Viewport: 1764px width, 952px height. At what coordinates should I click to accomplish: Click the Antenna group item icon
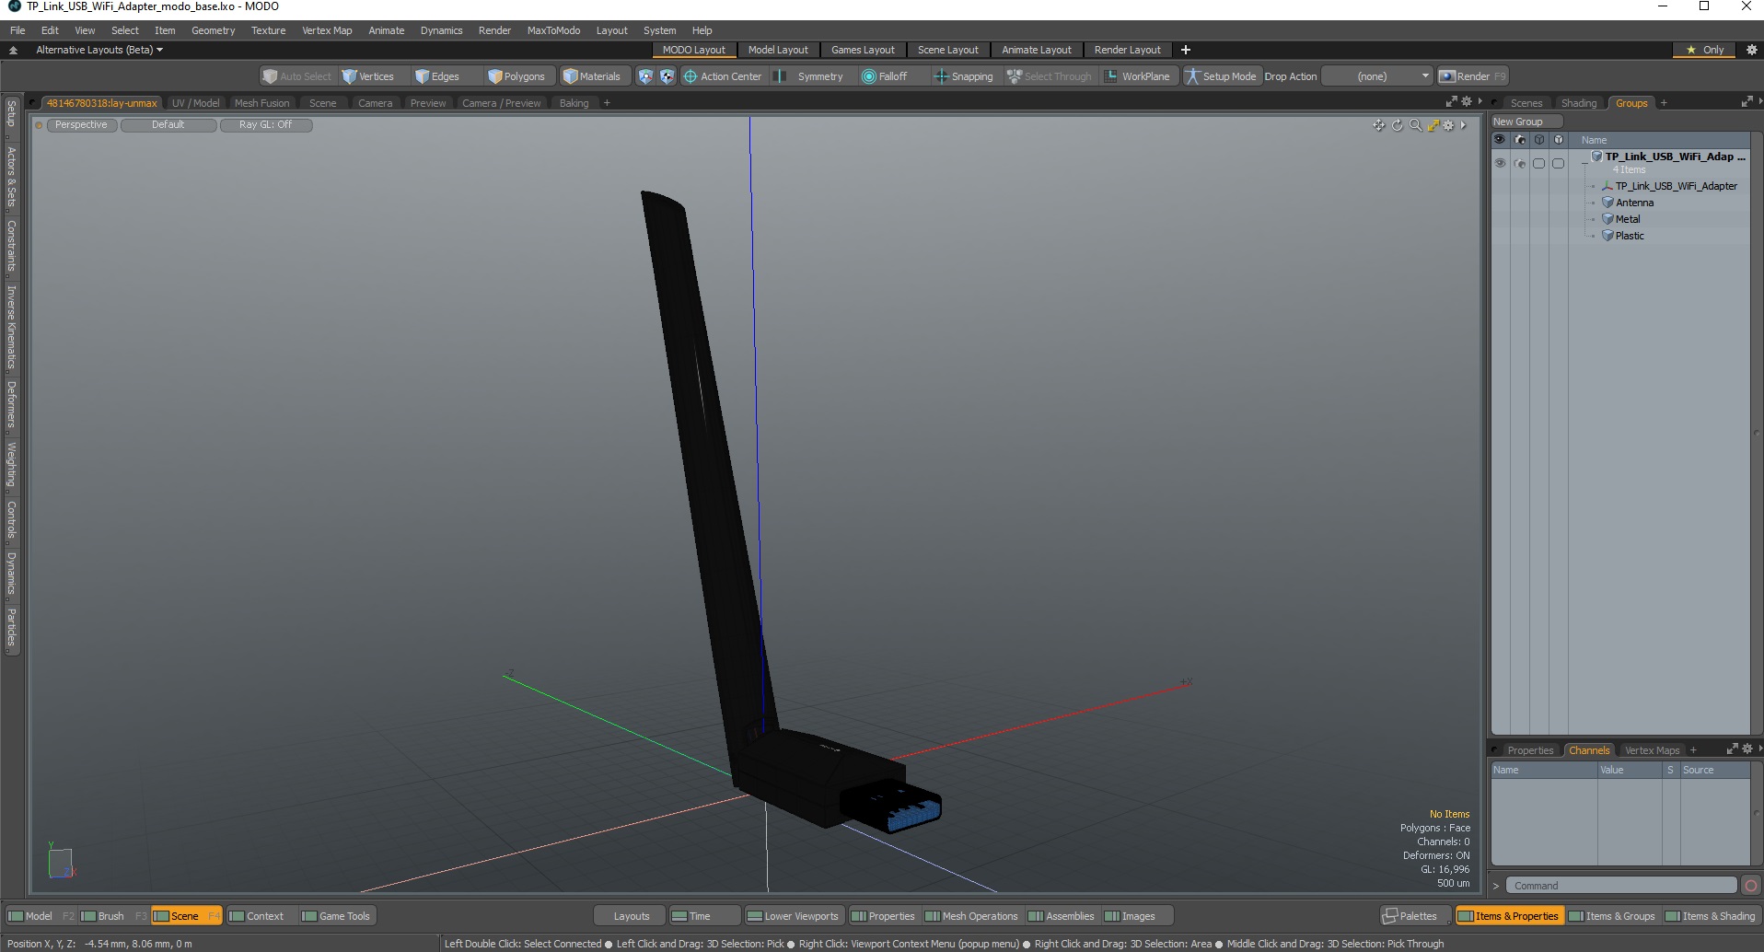(x=1607, y=203)
